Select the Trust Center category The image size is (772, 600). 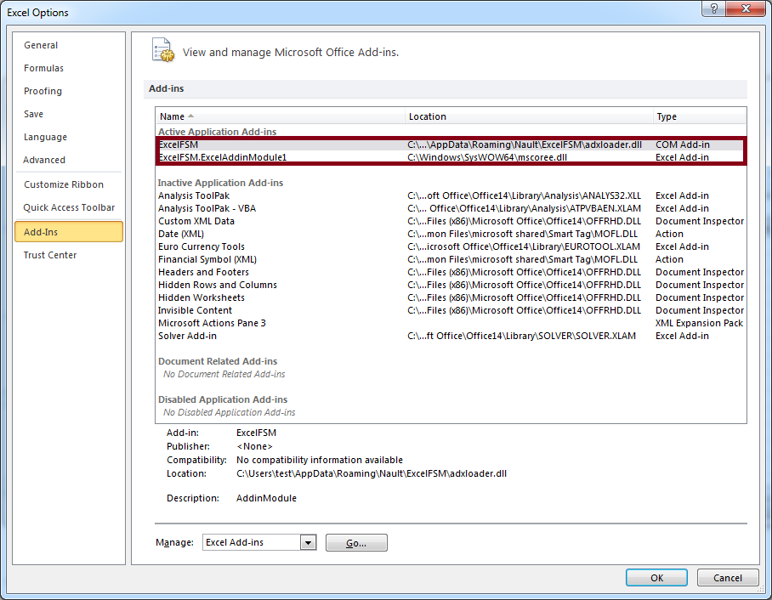50,255
